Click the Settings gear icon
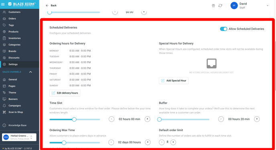Image resolution: width=276 pixels, height=150 pixels. 4,64
